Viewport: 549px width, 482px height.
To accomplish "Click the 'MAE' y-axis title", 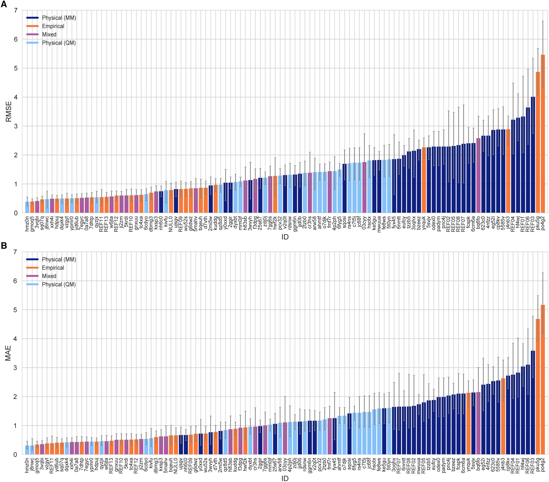I will click(x=8, y=353).
